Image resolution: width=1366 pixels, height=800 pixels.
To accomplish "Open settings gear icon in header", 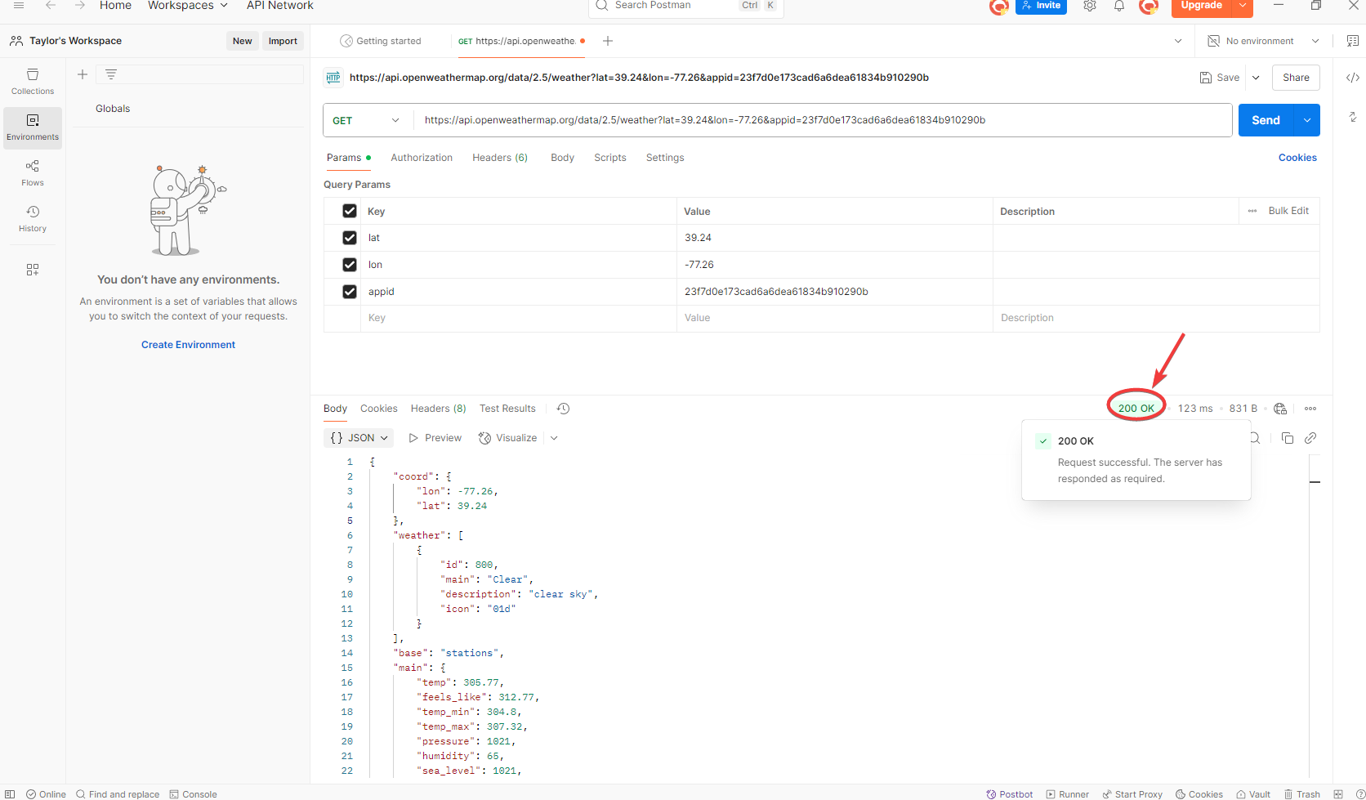I will [1090, 6].
